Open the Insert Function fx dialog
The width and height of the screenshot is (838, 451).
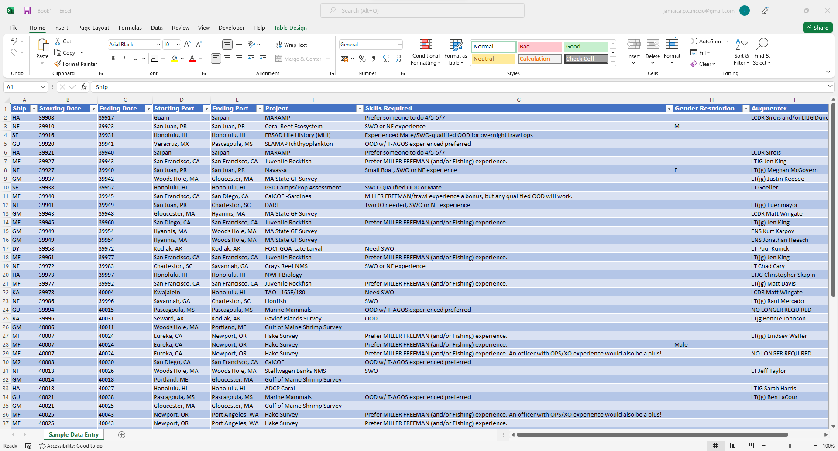[x=83, y=87]
